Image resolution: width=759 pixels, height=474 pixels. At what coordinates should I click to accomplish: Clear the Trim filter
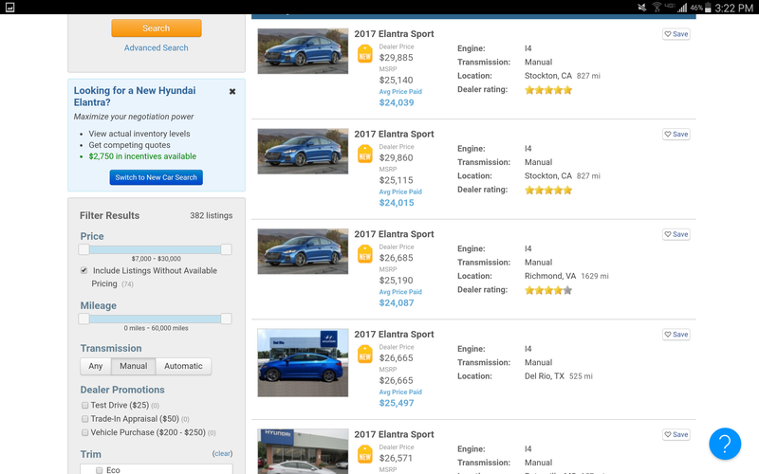point(222,454)
